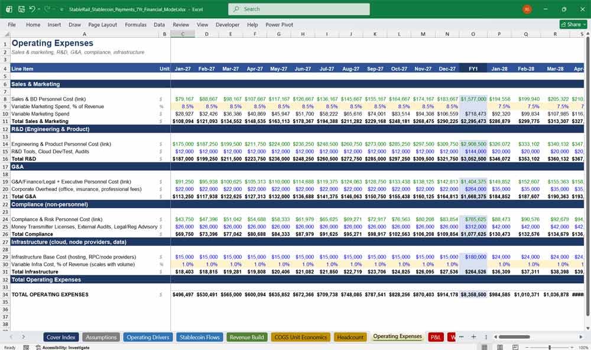Select the Operating Expenses sheet tab
This screenshot has width=591, height=350.
tap(397, 336)
